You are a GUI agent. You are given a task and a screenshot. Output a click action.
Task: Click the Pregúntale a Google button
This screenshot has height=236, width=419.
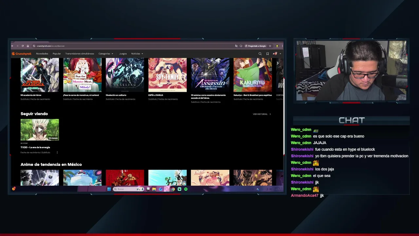[255, 46]
